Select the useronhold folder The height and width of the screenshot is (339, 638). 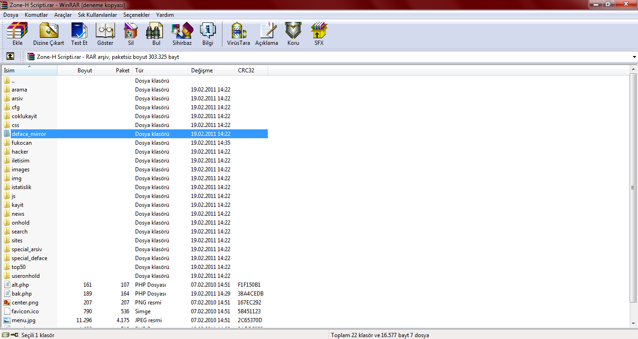point(26,276)
